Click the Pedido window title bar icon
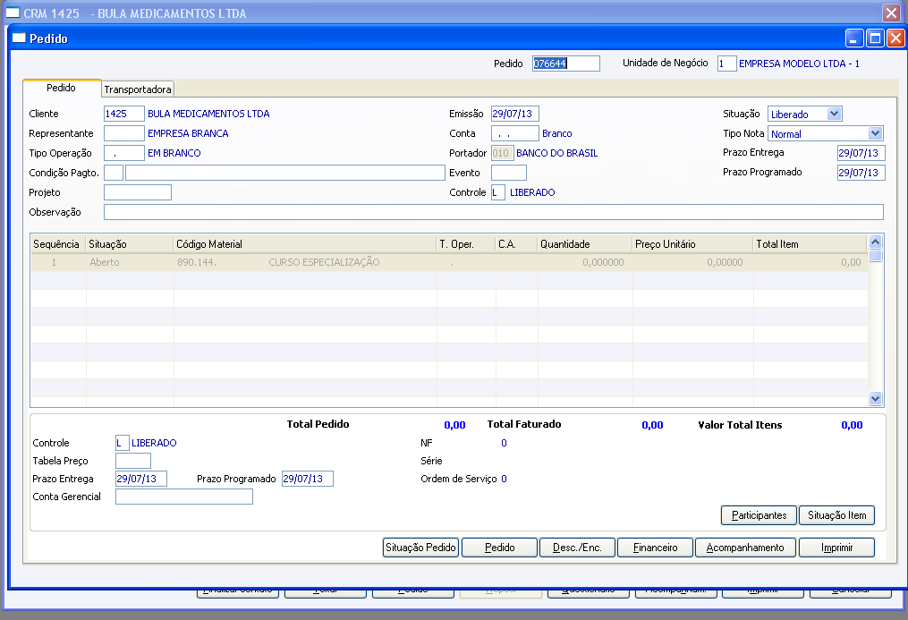This screenshot has height=620, width=908. coord(19,38)
